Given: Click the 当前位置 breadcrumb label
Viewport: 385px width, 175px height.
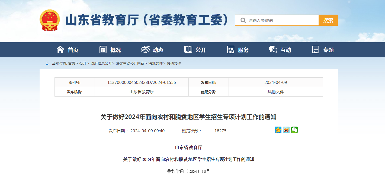Looking at the screenshot, I should tap(60, 63).
